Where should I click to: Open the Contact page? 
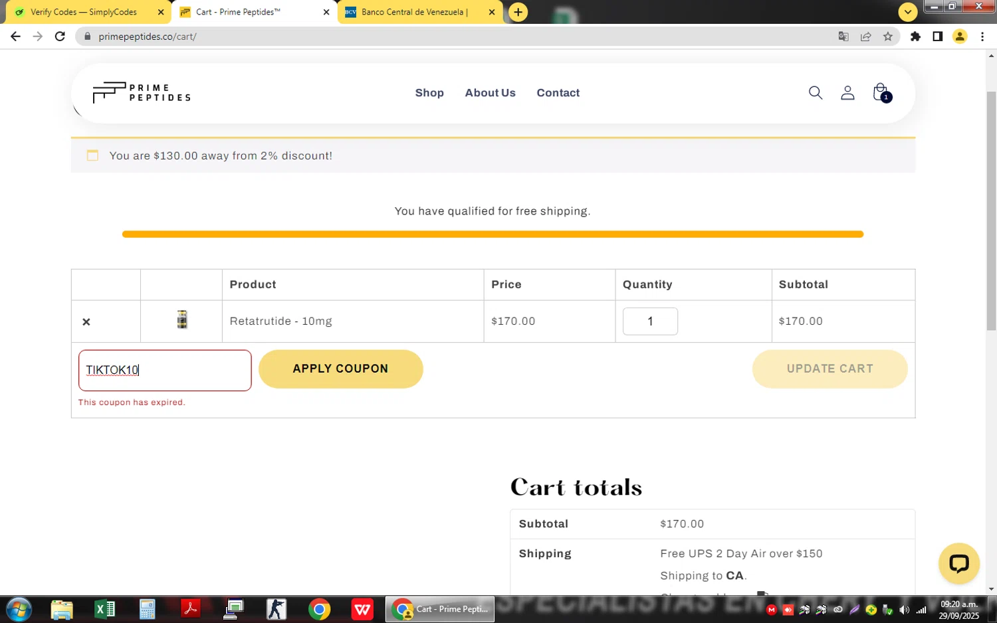pyautogui.click(x=558, y=93)
